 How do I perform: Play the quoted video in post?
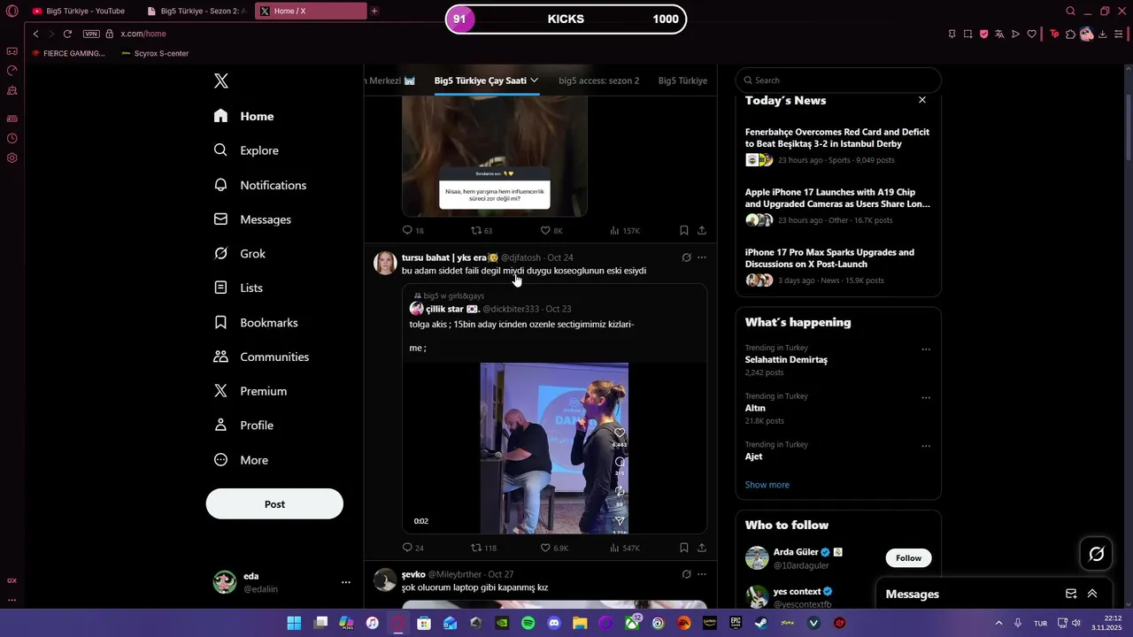554,449
